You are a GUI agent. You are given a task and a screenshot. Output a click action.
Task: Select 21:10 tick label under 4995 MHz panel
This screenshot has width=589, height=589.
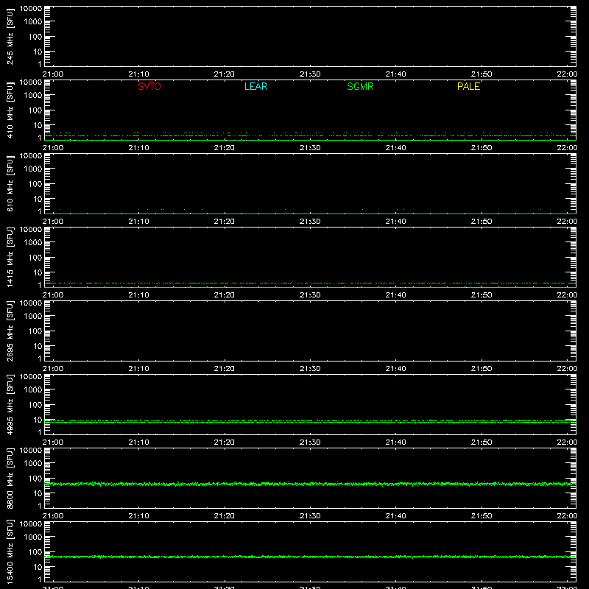pos(138,442)
